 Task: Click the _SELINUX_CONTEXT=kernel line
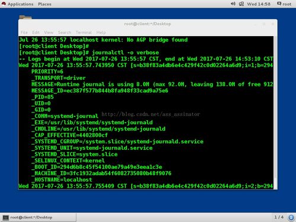[68, 160]
